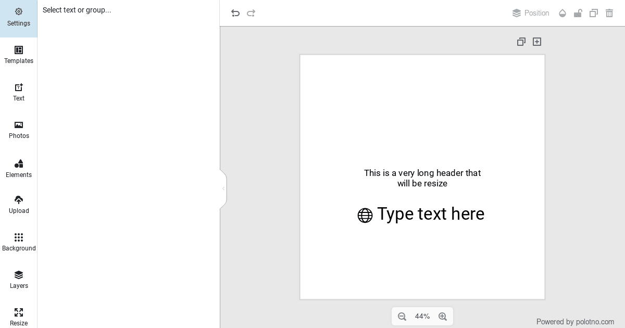Duplicate element using top toolbar icon
The image size is (625, 328).
pyautogui.click(x=594, y=13)
